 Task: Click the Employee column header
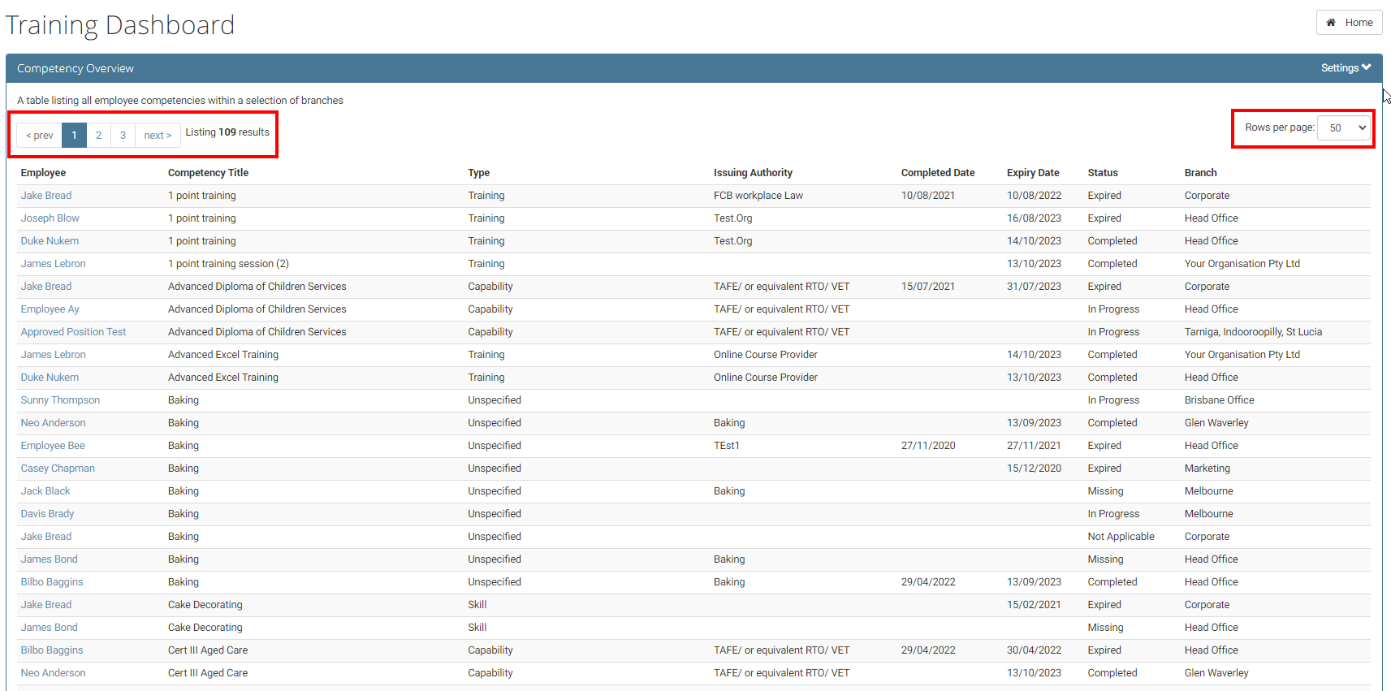click(43, 173)
